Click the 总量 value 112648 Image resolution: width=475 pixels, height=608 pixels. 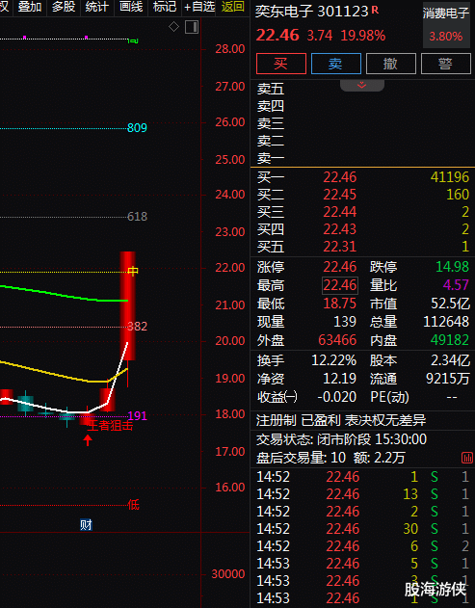click(446, 322)
